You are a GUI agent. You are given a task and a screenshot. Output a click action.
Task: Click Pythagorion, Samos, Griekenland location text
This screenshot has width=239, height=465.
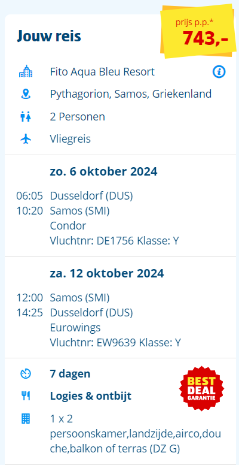pyautogui.click(x=131, y=94)
